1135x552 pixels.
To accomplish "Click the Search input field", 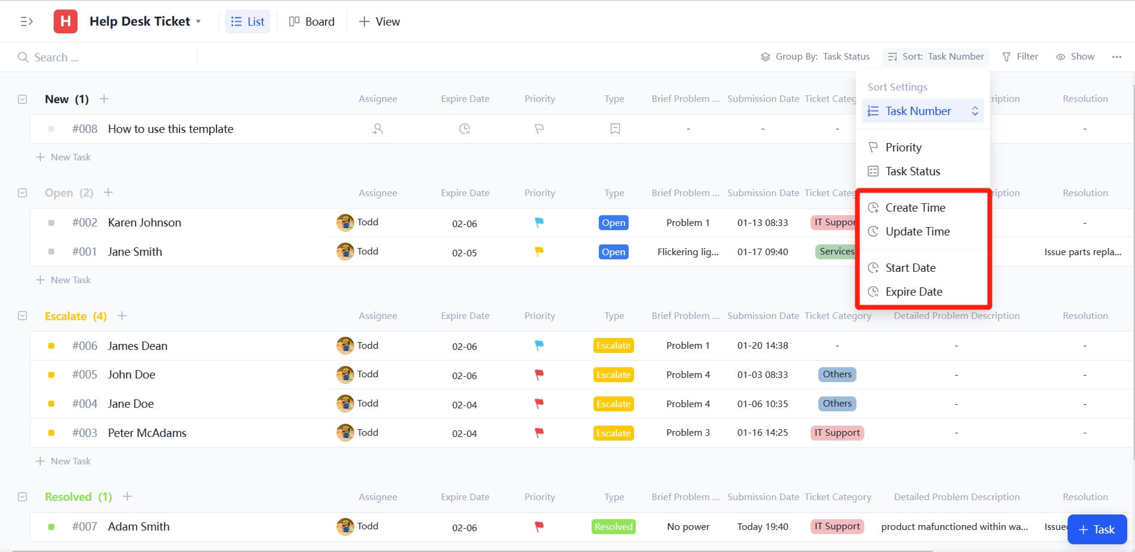I will 107,57.
